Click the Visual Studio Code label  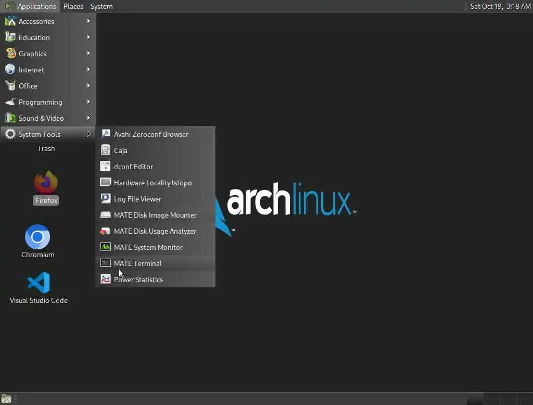coord(39,300)
